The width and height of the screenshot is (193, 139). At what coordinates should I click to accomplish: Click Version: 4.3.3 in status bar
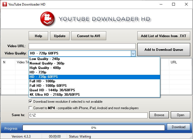[x=21, y=136]
